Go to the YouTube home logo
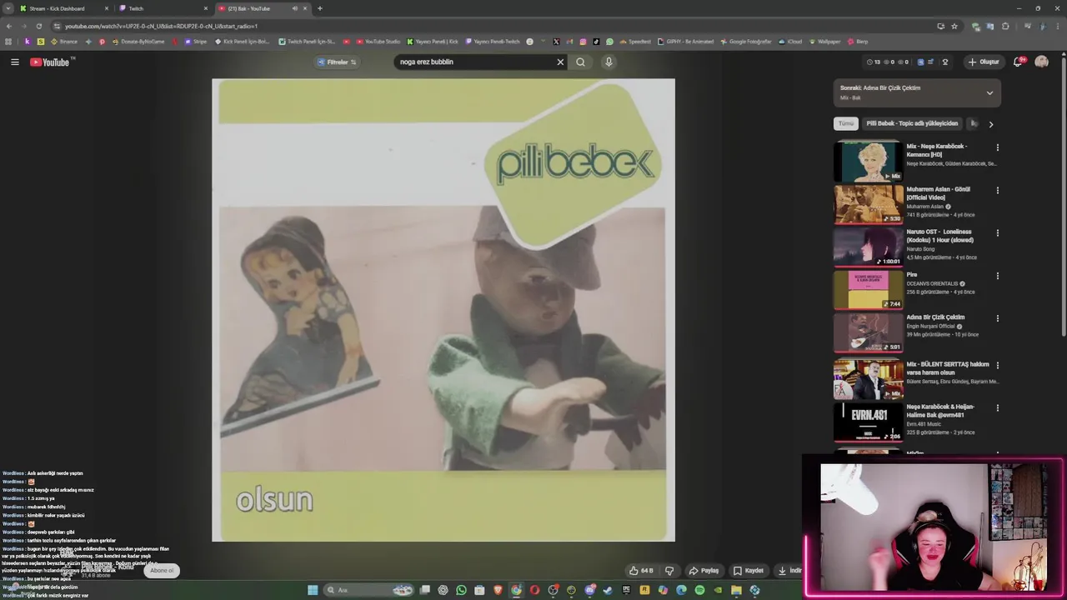This screenshot has height=600, width=1067. pyautogui.click(x=51, y=62)
